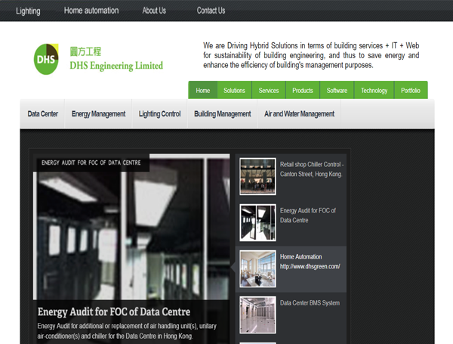Screen dimensions: 453x344
Task: Click the Chinese company name 圓方工程
Action: pyautogui.click(x=85, y=51)
